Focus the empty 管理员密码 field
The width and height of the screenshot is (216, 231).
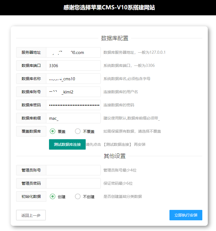pos(73,183)
